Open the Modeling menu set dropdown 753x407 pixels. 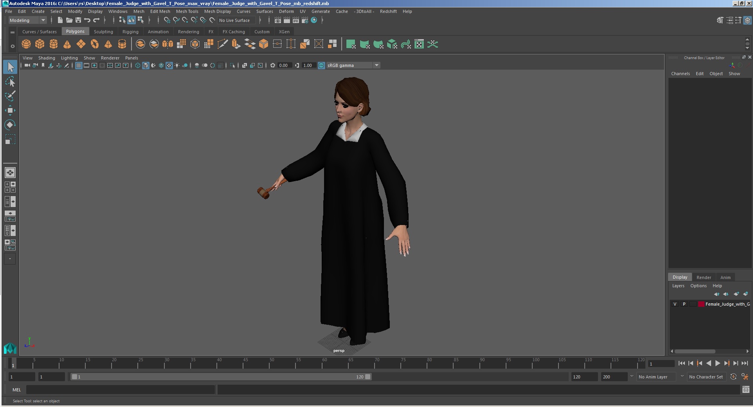click(27, 20)
